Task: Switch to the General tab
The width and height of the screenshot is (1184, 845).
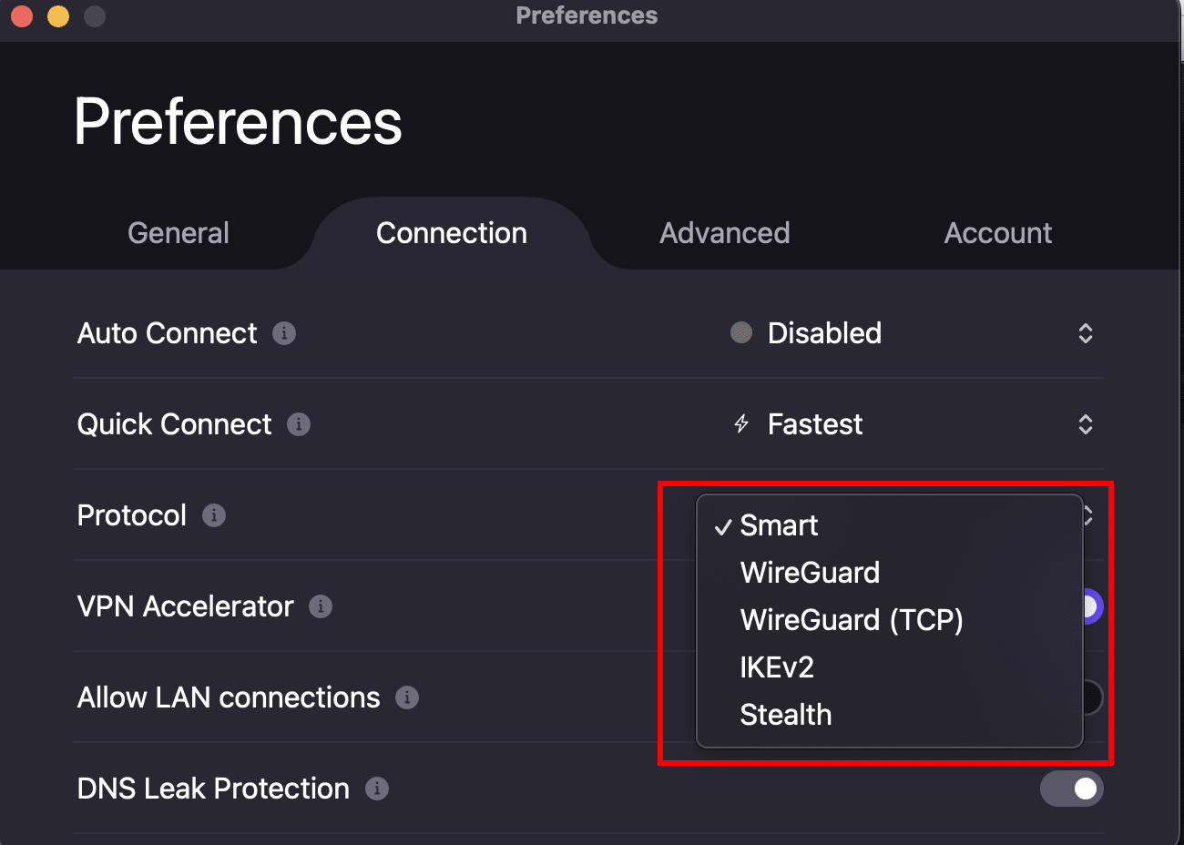Action: pos(179,233)
